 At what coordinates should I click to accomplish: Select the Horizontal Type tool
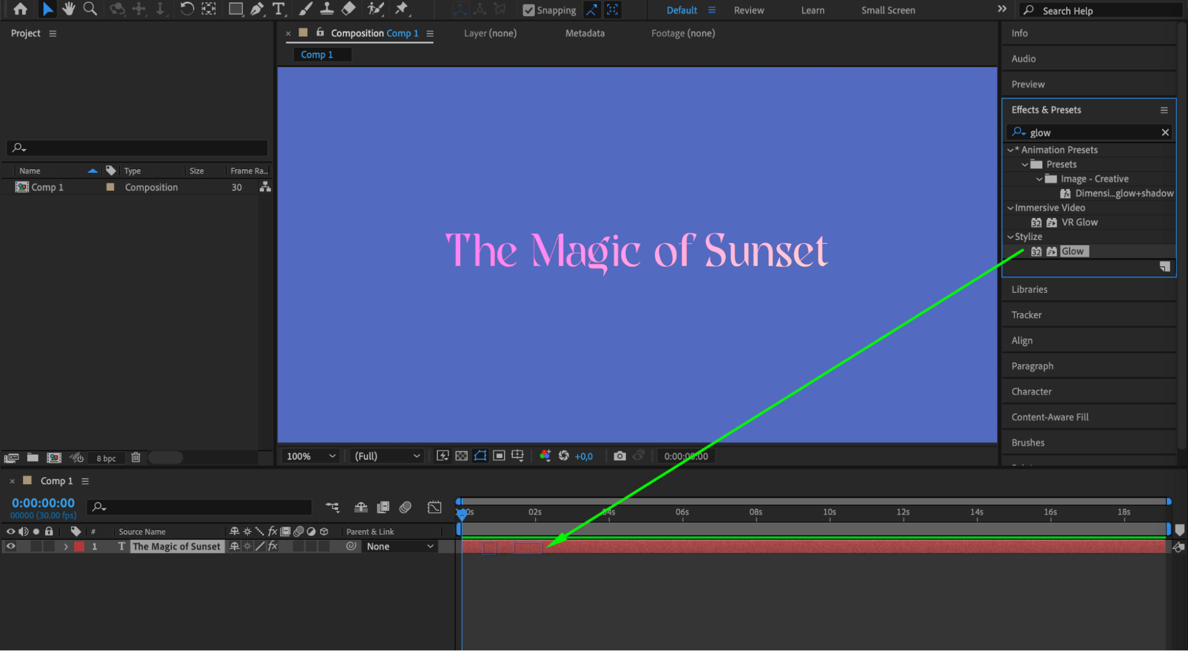(278, 9)
